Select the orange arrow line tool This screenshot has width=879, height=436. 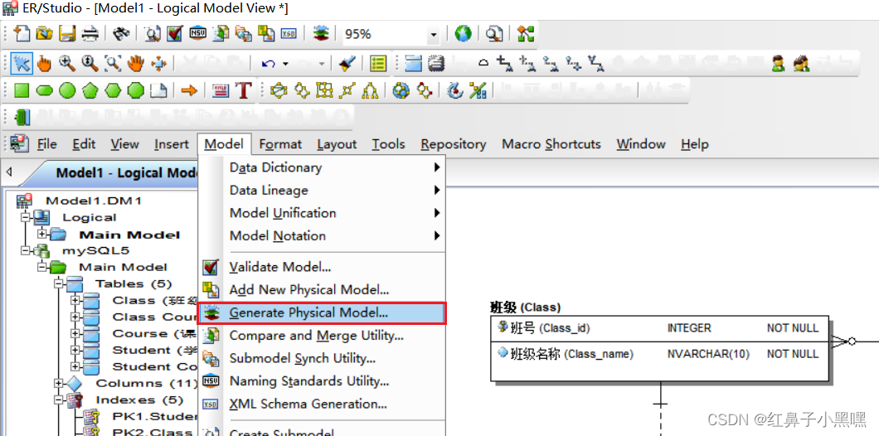coord(189,90)
